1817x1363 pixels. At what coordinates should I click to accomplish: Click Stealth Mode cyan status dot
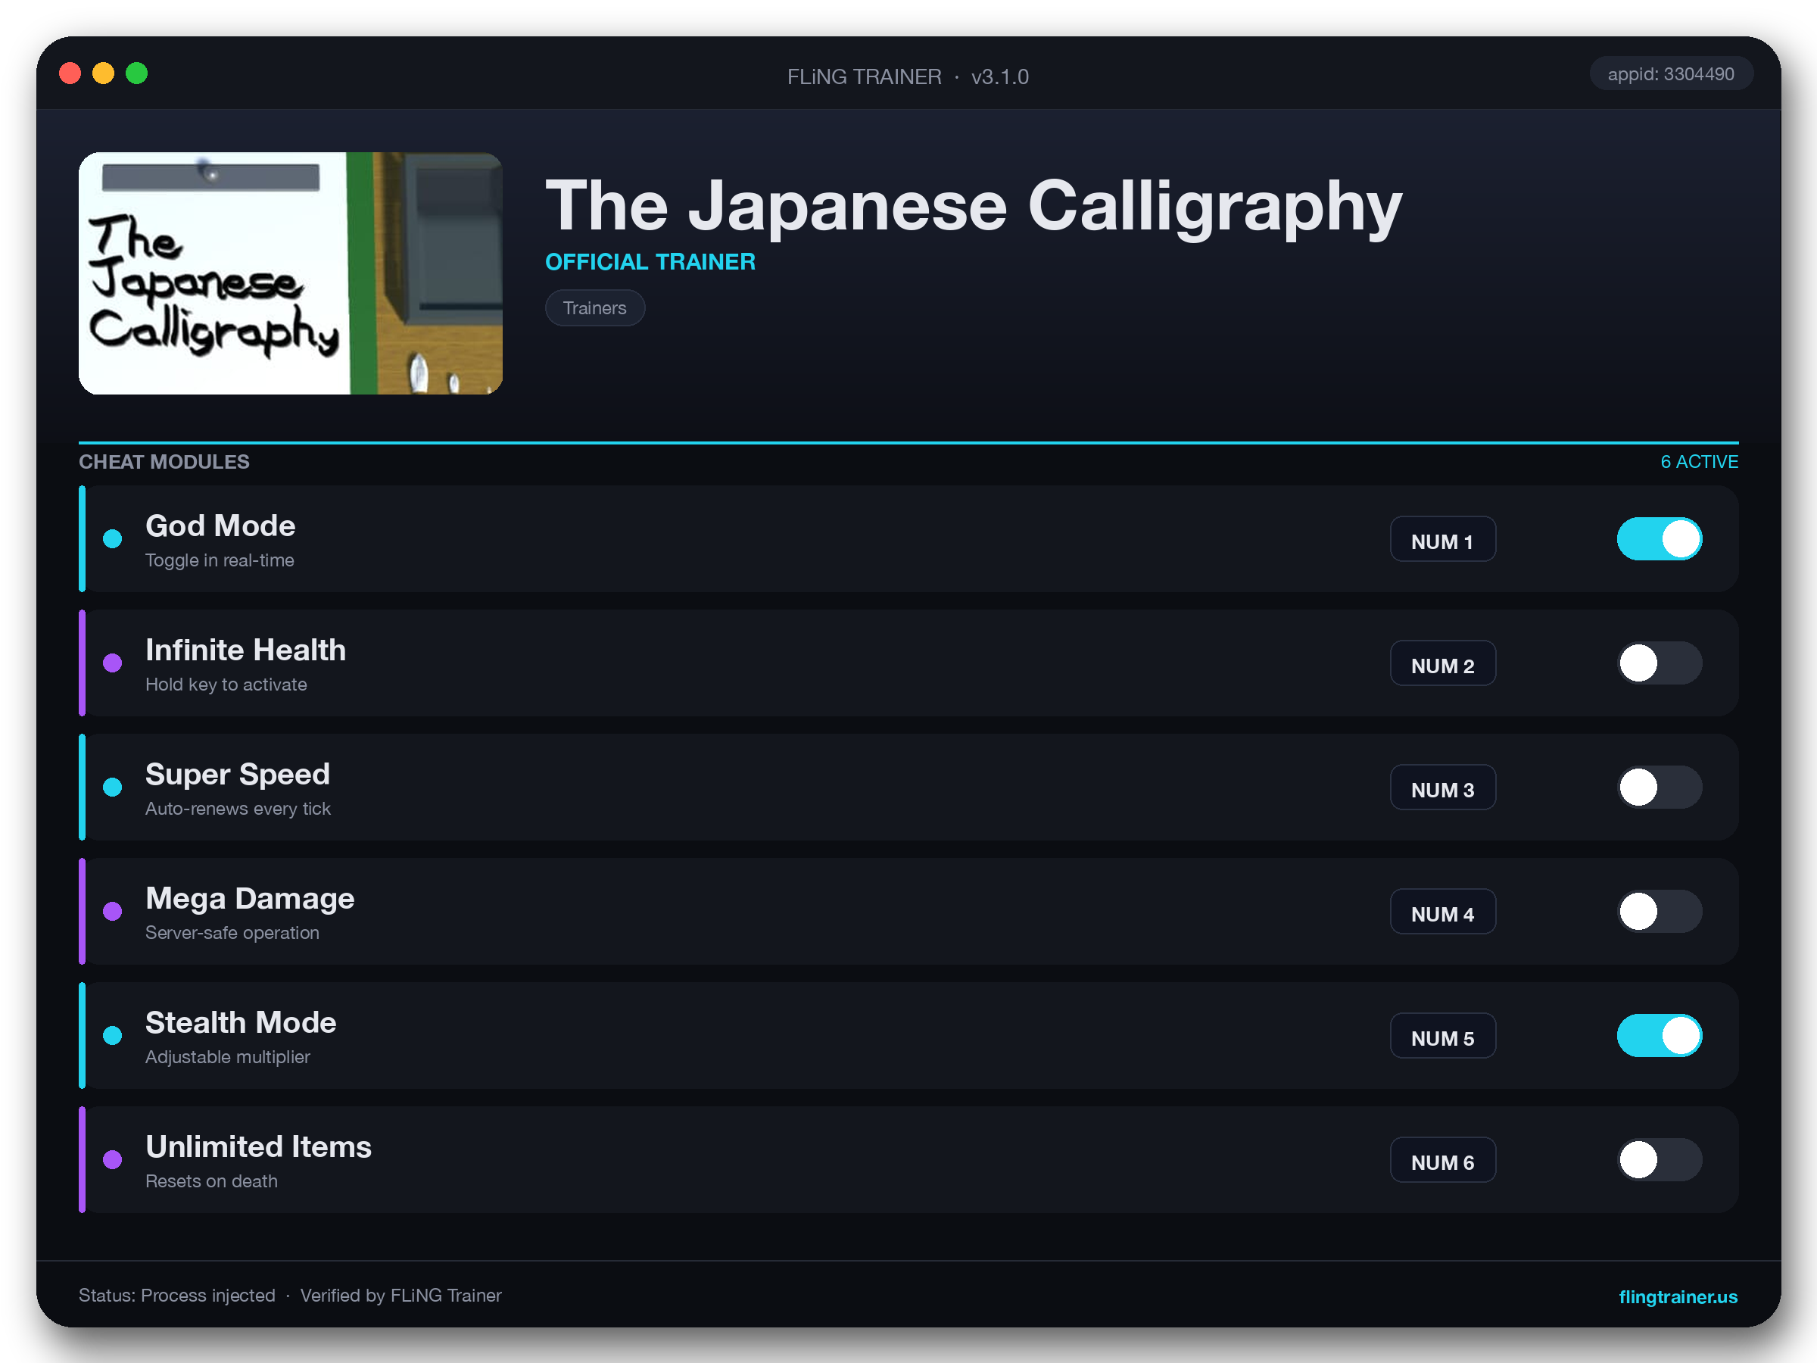113,1035
